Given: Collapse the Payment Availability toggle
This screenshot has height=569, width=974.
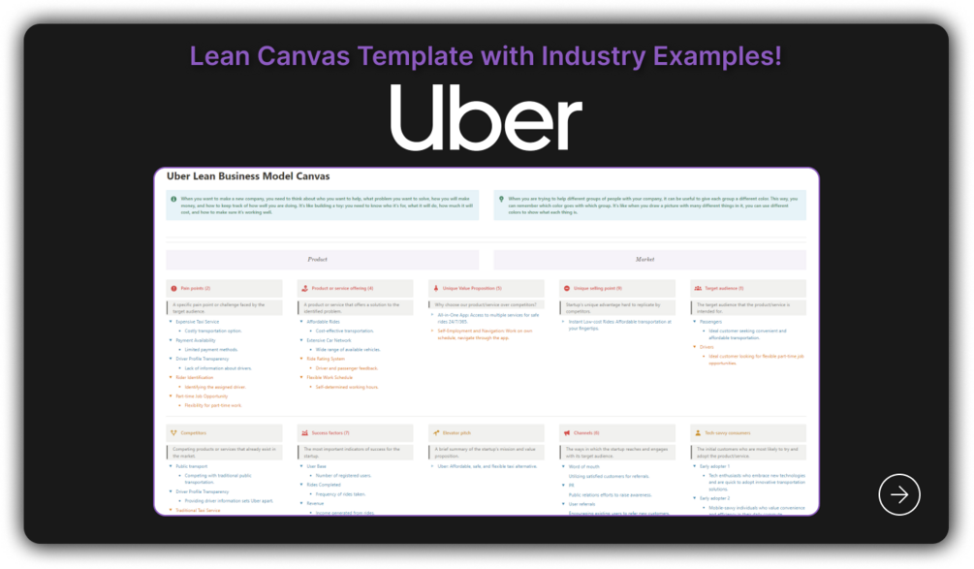Looking at the screenshot, I should click(171, 340).
